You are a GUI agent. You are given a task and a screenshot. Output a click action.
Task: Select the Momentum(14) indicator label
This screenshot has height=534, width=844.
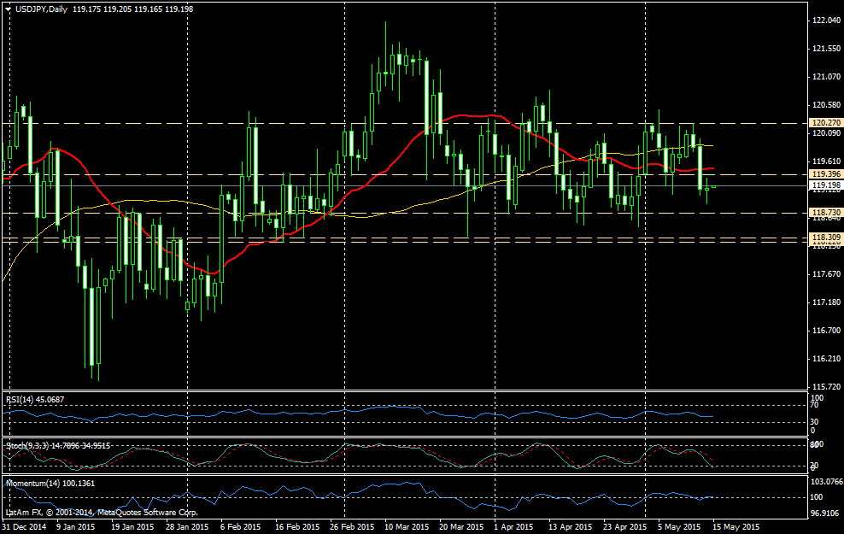[x=28, y=484]
